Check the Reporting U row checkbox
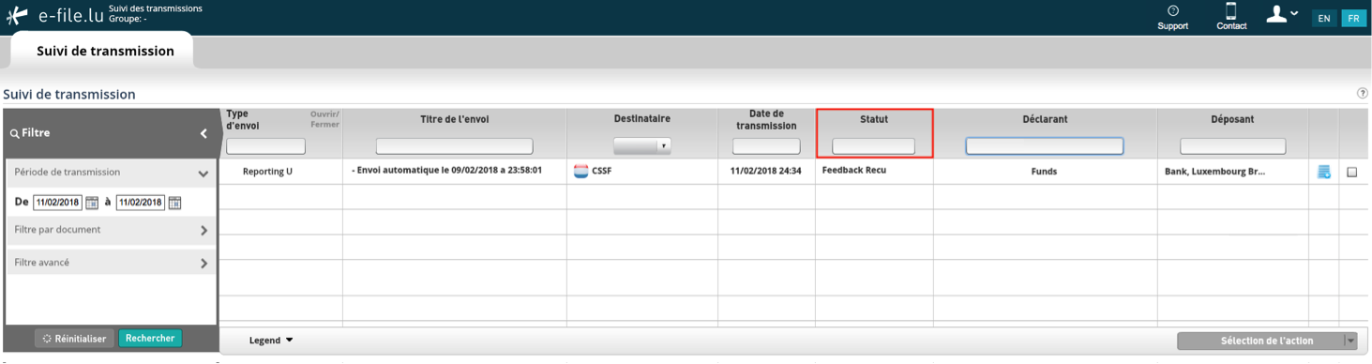The height and width of the screenshot is (364, 1372). click(x=1351, y=173)
